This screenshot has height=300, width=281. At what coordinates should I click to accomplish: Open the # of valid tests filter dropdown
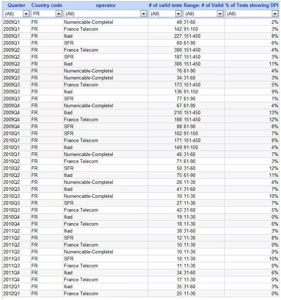(178, 14)
